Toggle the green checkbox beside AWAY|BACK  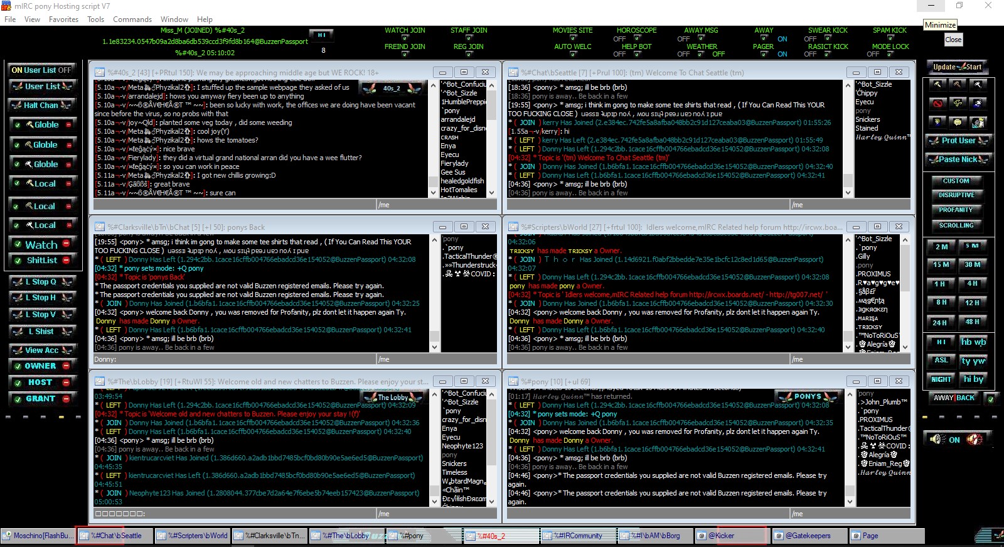pyautogui.click(x=990, y=398)
